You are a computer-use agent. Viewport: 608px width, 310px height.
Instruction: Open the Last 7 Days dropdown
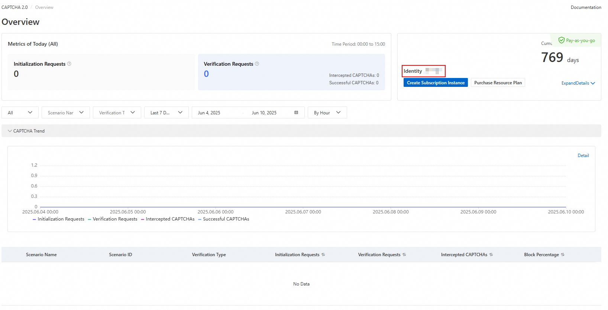[166, 112]
